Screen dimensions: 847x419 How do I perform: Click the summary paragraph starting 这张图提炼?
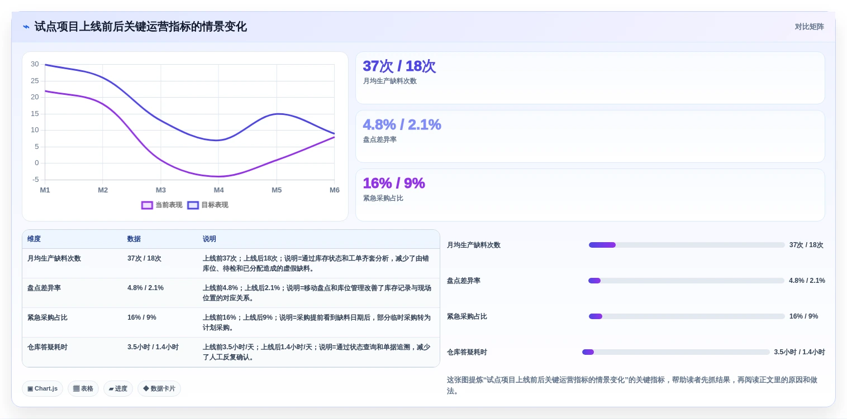(632, 386)
